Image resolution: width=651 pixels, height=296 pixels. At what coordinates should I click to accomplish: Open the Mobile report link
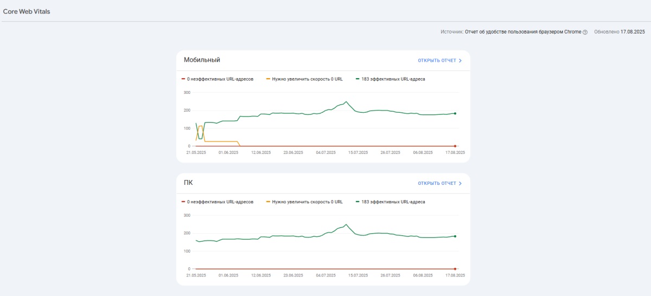439,61
